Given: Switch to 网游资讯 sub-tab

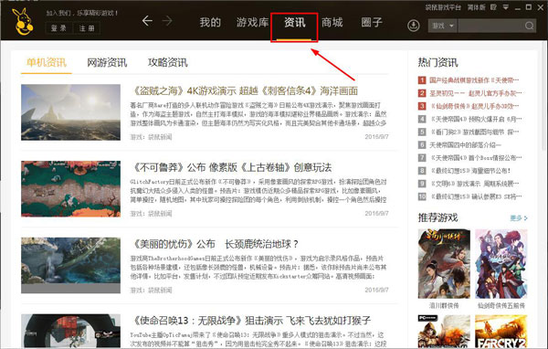Looking at the screenshot, I should [107, 63].
